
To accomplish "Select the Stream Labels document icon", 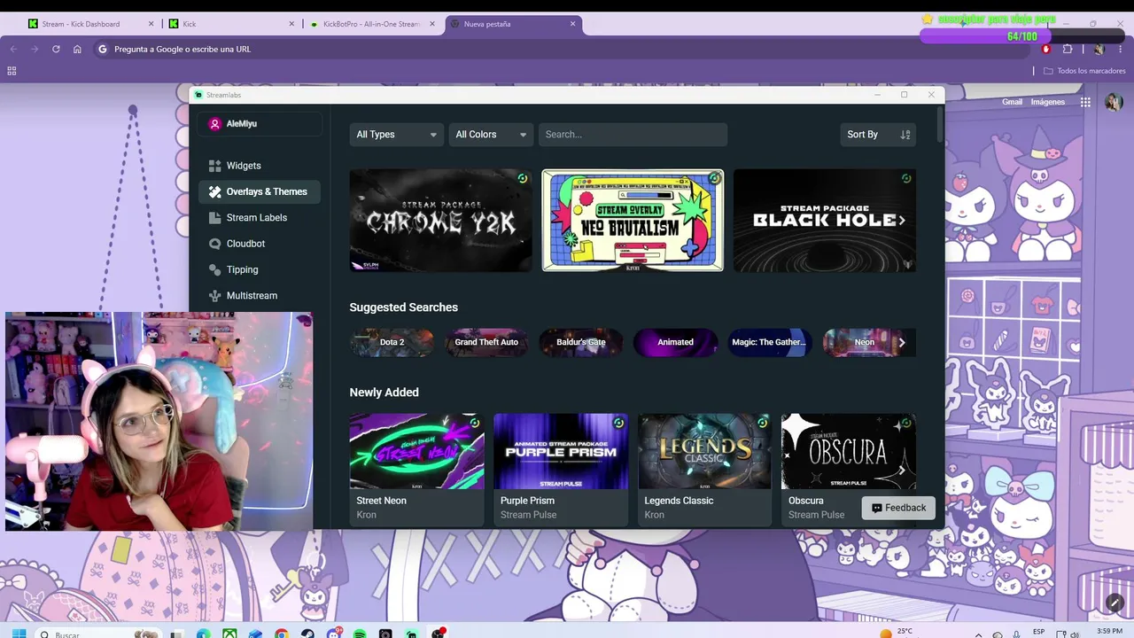I will point(214,218).
